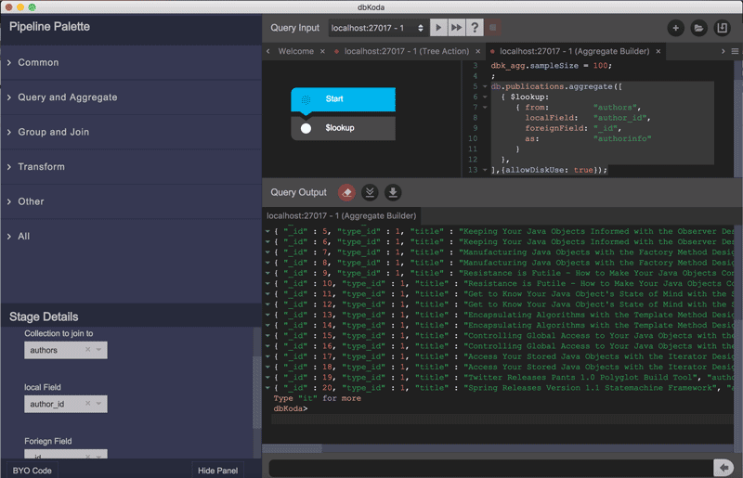Switch to the Welcome tab
The width and height of the screenshot is (743, 478).
(295, 51)
